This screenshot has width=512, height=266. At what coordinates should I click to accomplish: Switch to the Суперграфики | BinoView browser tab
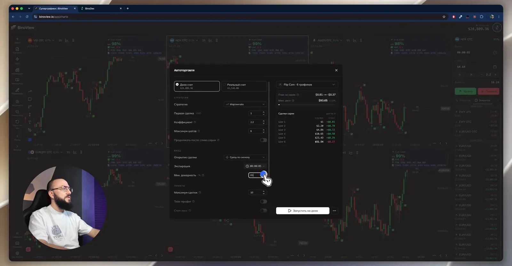[x=55, y=8]
